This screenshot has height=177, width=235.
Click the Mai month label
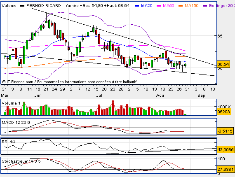click(x=5, y=95)
